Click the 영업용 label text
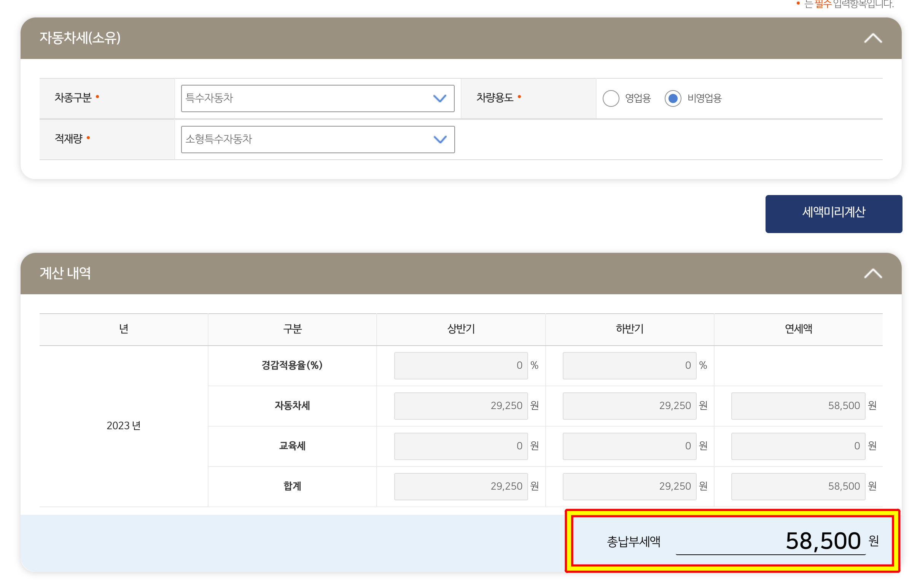Viewport: 920px width, 584px height. [637, 98]
